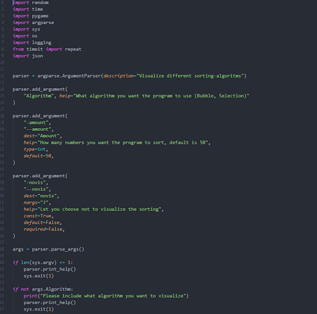Click the word 'random' in the first import
Image resolution: width=317 pixels, height=314 pixels.
[x=40, y=3]
